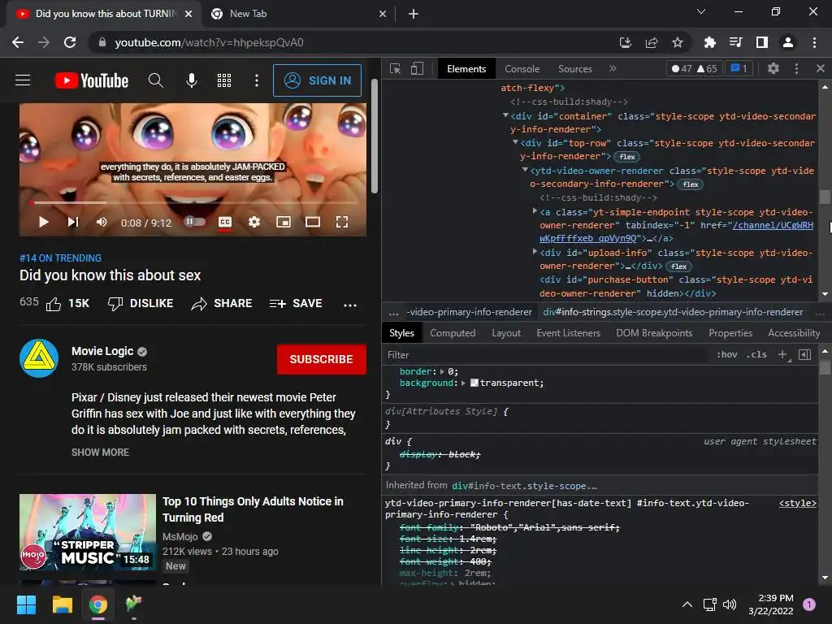The width and height of the screenshot is (832, 624).
Task: Open errors and warnings counter
Action: tap(694, 68)
